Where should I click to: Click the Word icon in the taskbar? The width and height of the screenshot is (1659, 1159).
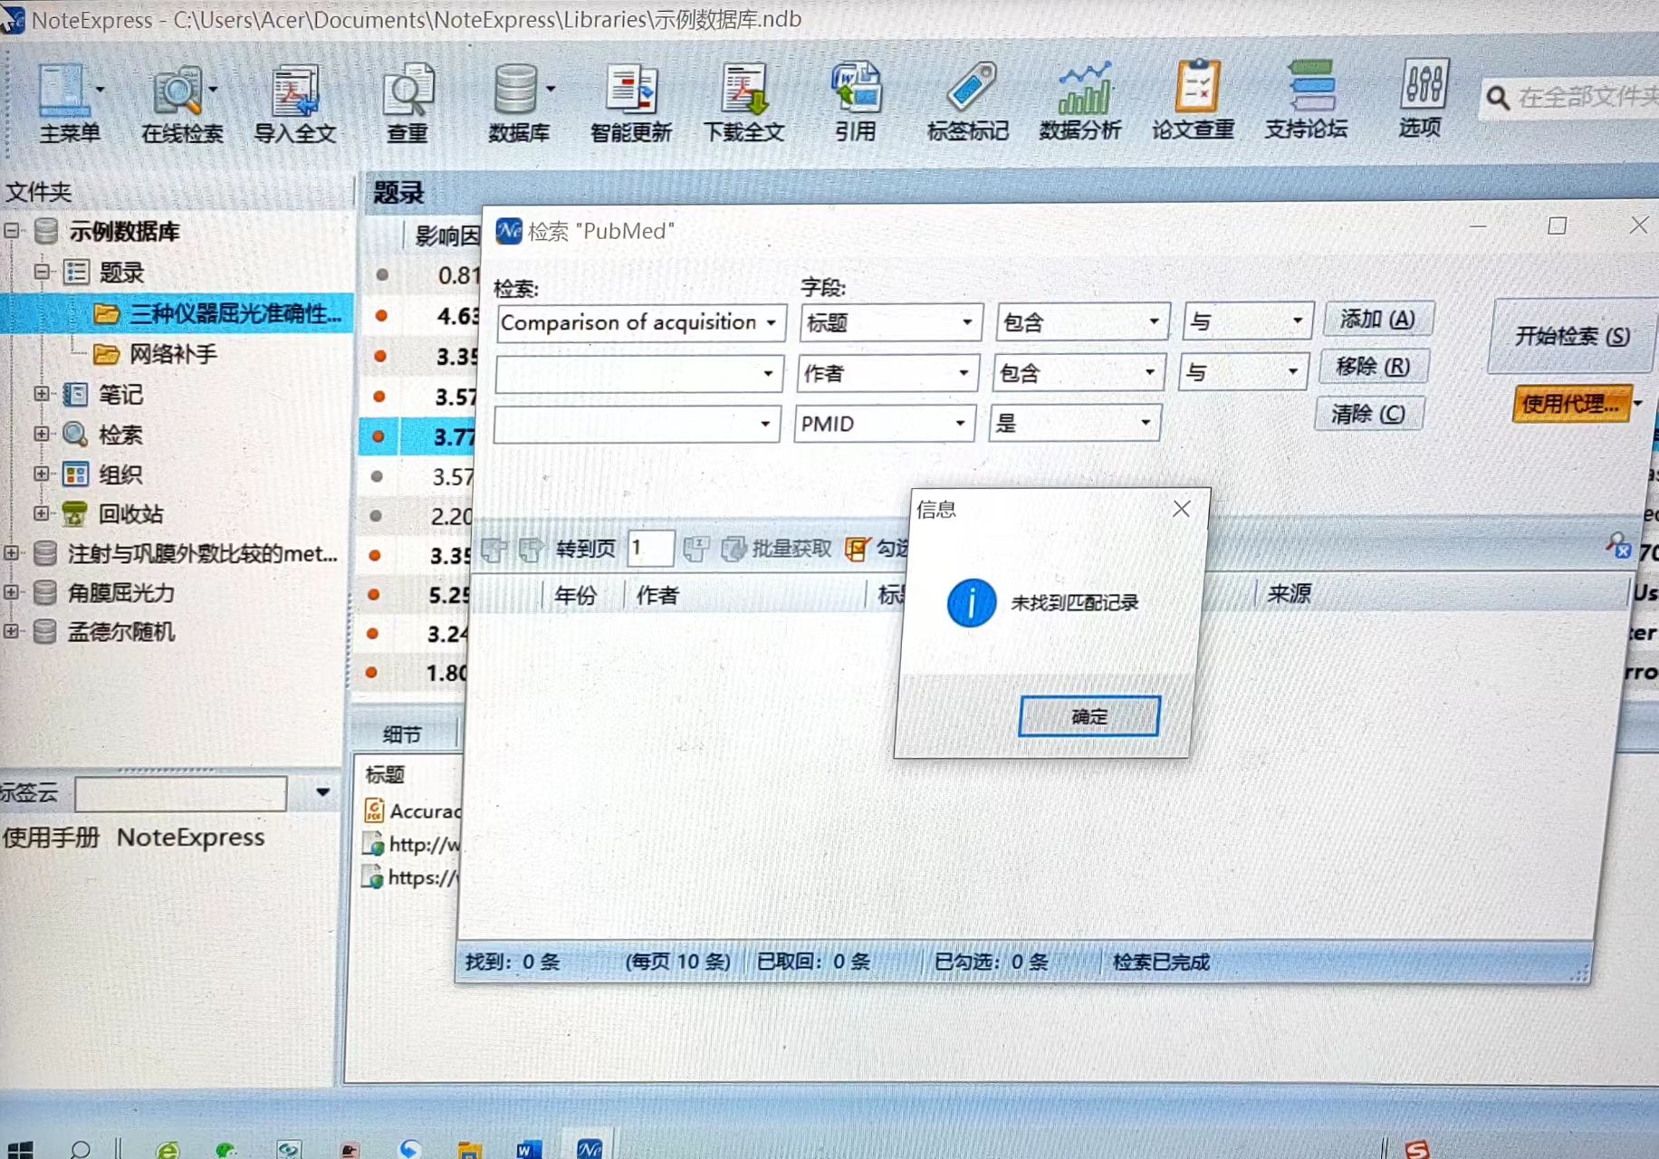pos(528,1149)
